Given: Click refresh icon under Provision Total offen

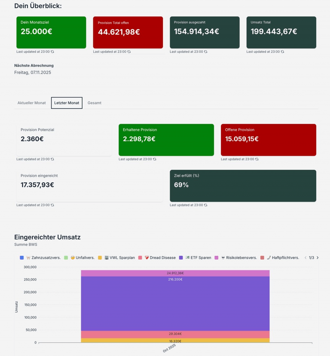Looking at the screenshot, I should click(129, 52).
